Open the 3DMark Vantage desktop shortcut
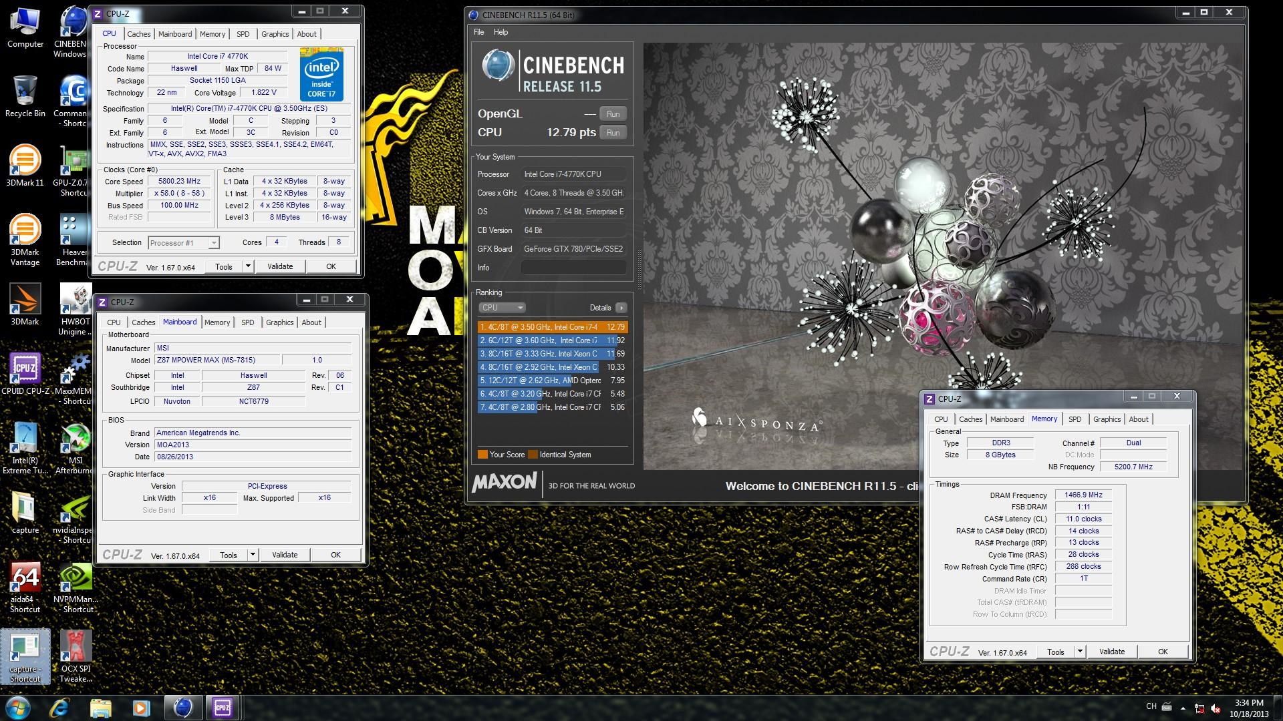 (x=25, y=240)
